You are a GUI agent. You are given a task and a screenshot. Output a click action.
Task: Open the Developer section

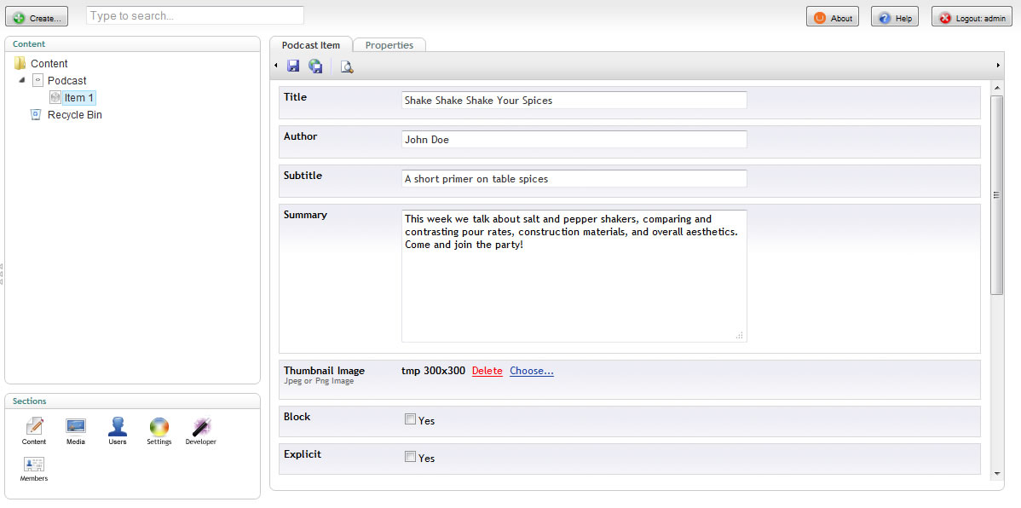click(200, 431)
